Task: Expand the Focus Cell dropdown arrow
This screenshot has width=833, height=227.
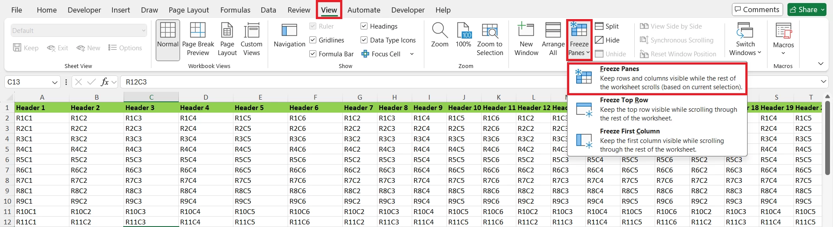Action: pos(412,54)
